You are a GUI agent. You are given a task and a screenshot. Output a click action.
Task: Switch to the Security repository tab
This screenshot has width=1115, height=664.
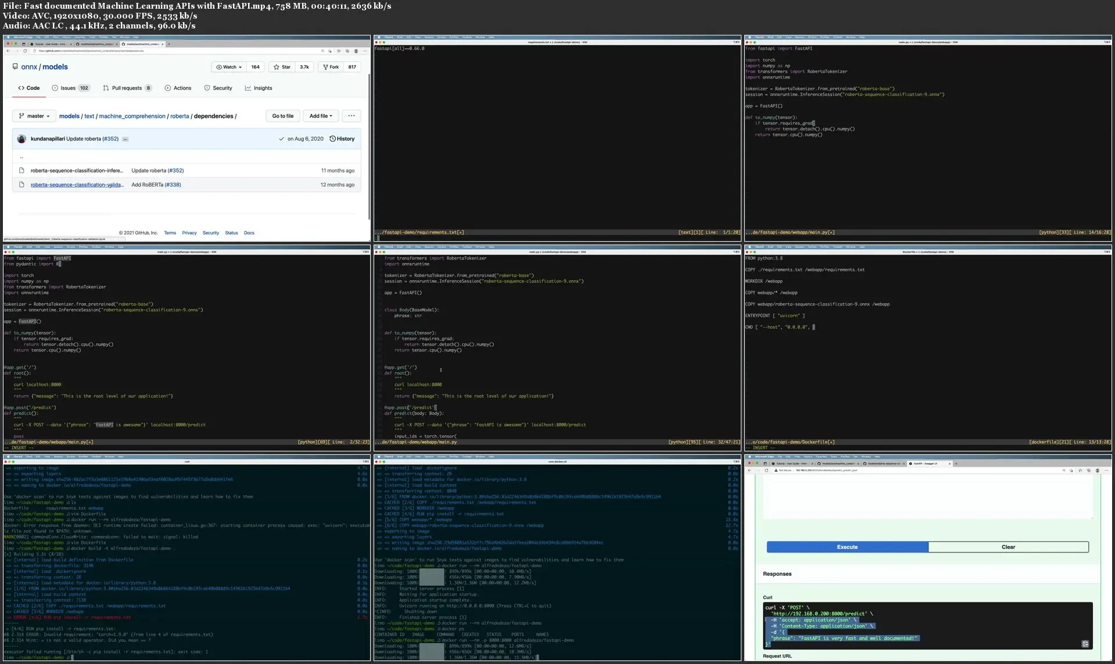tap(218, 88)
